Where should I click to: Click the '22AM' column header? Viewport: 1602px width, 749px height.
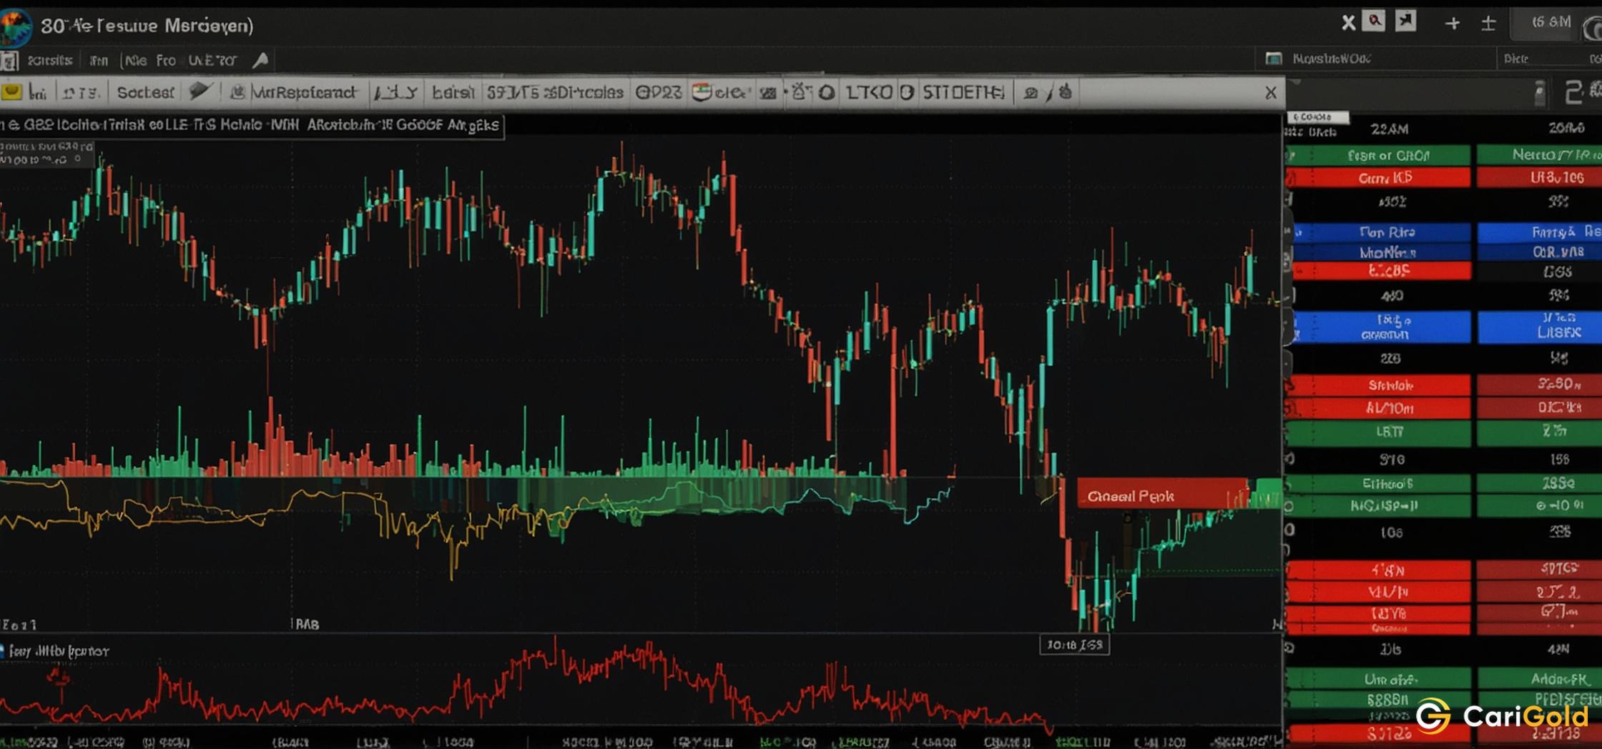(x=1390, y=129)
